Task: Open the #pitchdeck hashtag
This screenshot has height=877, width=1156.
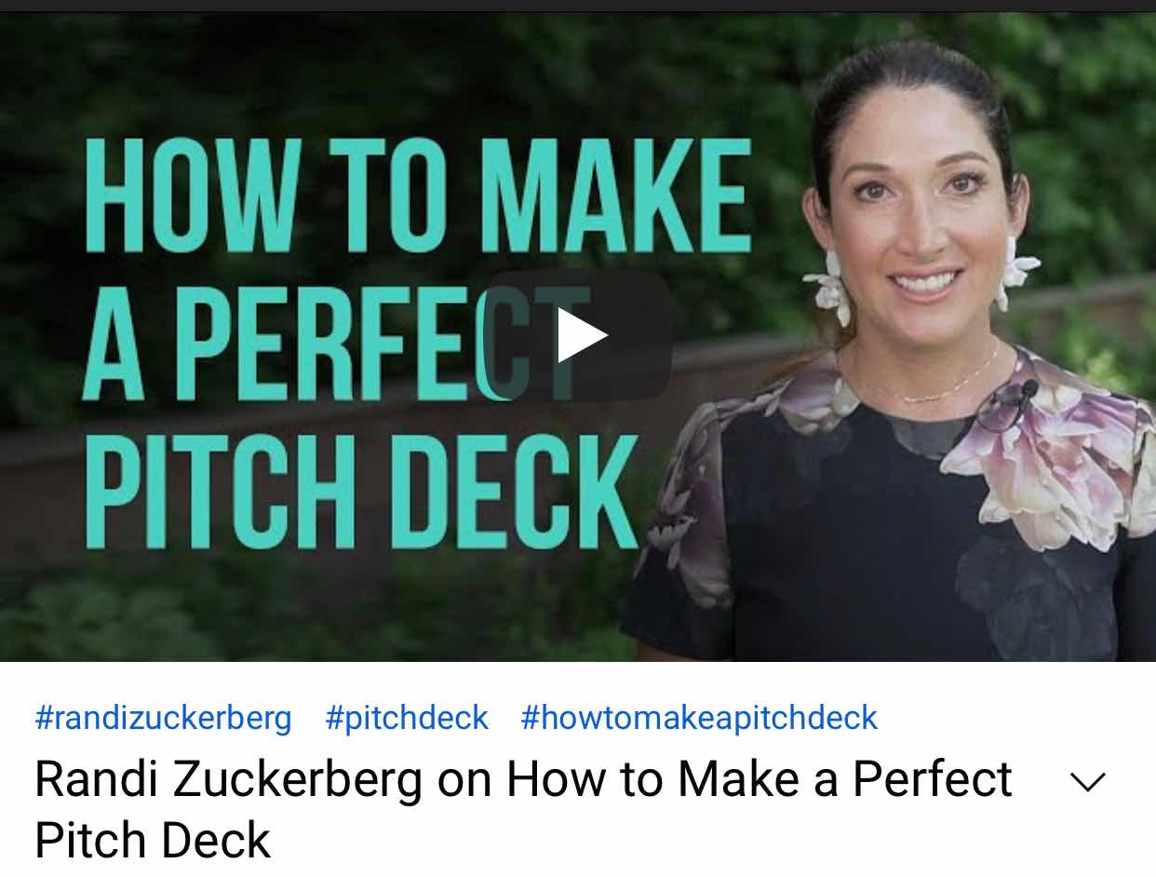Action: 407,718
